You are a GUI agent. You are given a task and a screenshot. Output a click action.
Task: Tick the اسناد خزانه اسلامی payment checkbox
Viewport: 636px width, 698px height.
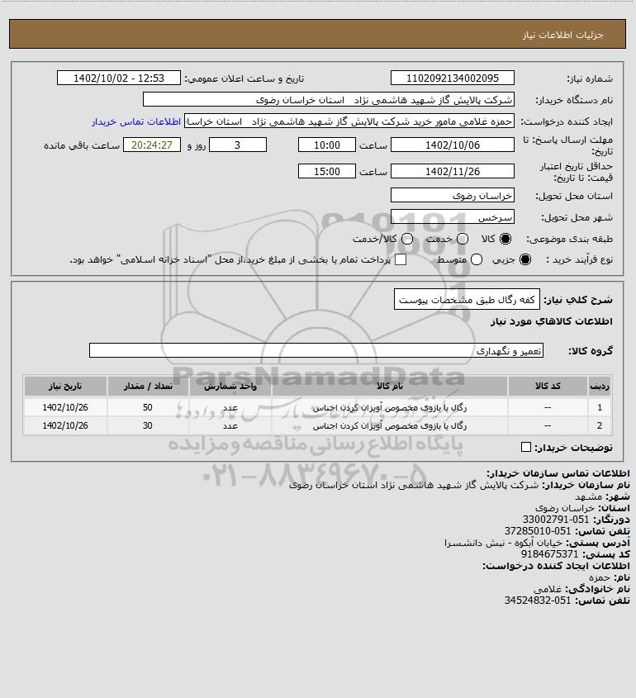pos(401,259)
